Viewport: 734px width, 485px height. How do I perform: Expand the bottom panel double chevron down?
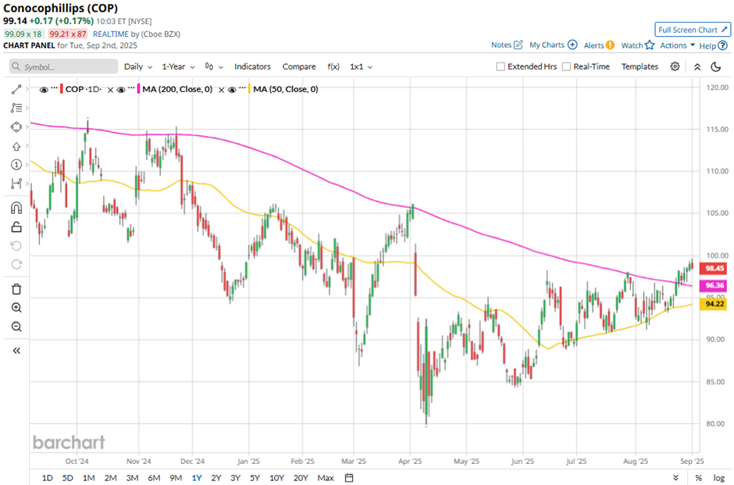click(675, 477)
